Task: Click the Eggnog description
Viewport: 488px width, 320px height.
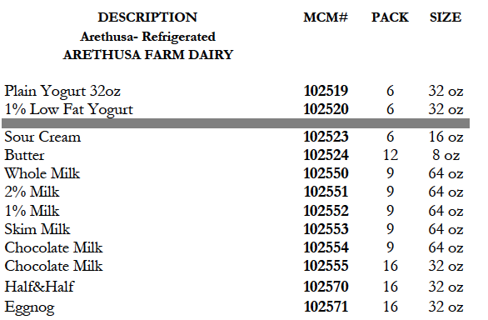Action: click(x=30, y=307)
